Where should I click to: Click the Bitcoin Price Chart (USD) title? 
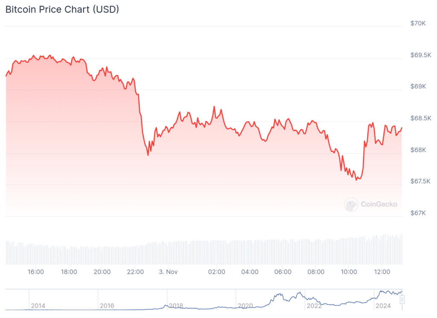click(62, 9)
